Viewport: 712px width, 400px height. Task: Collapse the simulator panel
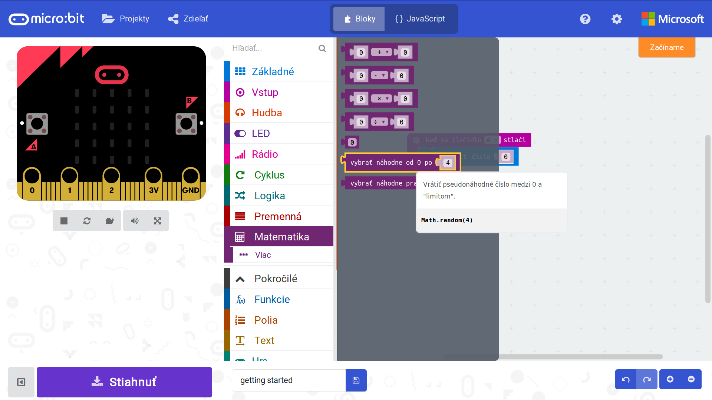coord(21,382)
